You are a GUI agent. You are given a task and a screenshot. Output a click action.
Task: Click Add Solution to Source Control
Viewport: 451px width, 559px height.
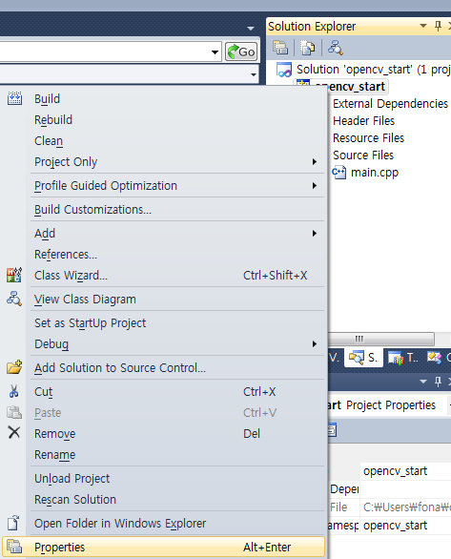coord(163,368)
